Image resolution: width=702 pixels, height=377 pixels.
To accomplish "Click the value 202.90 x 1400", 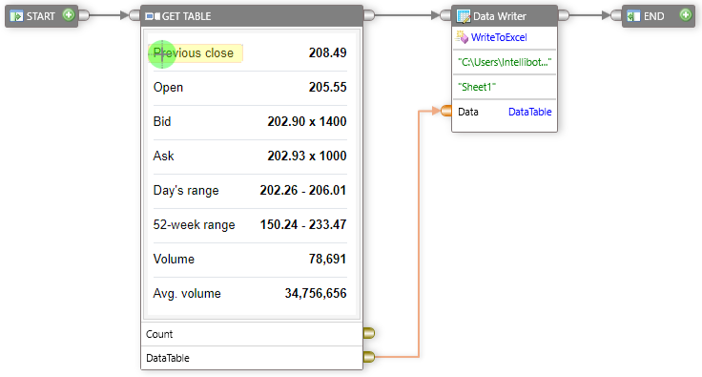I will coord(307,122).
